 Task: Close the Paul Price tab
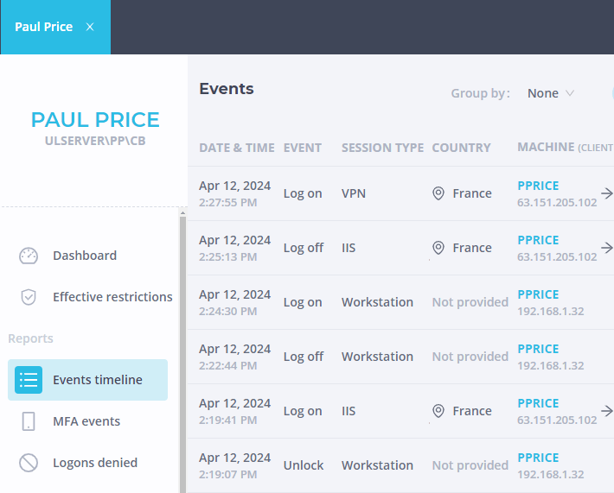pos(90,27)
